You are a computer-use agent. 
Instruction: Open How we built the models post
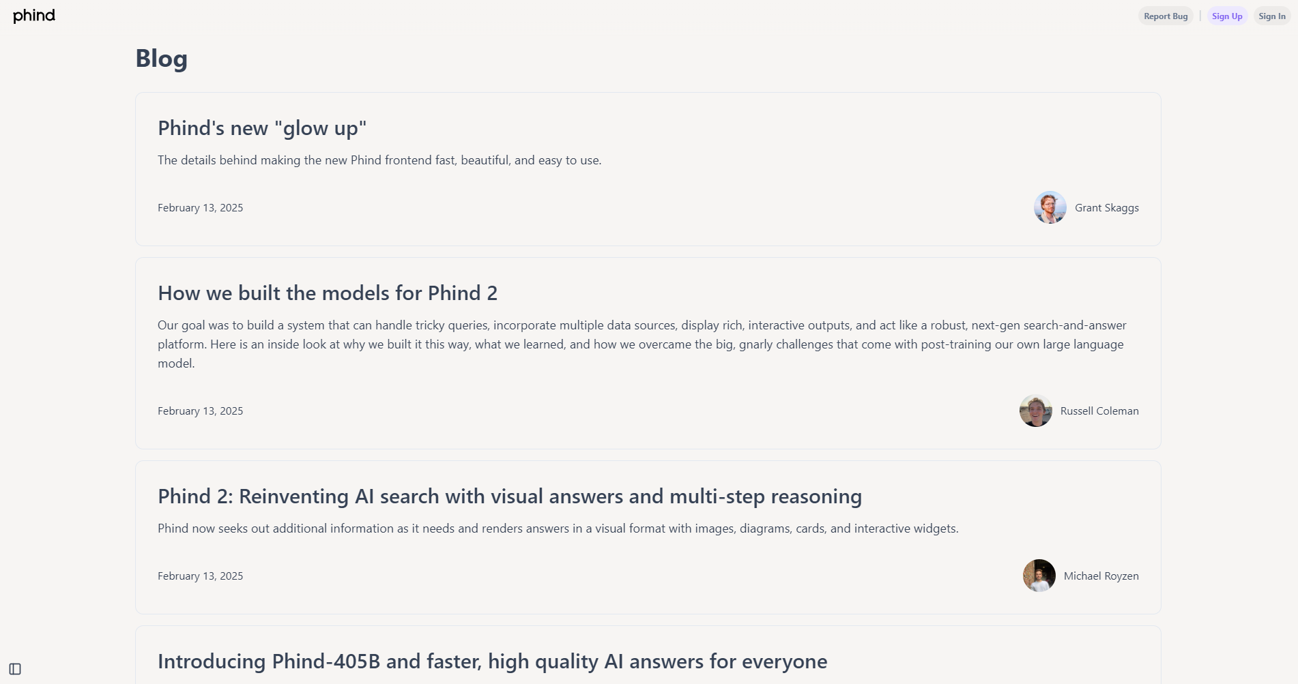click(328, 293)
